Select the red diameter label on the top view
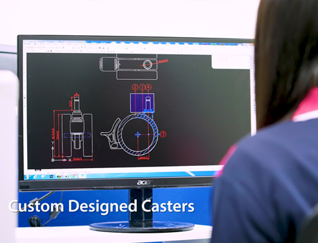 pos(163,60)
